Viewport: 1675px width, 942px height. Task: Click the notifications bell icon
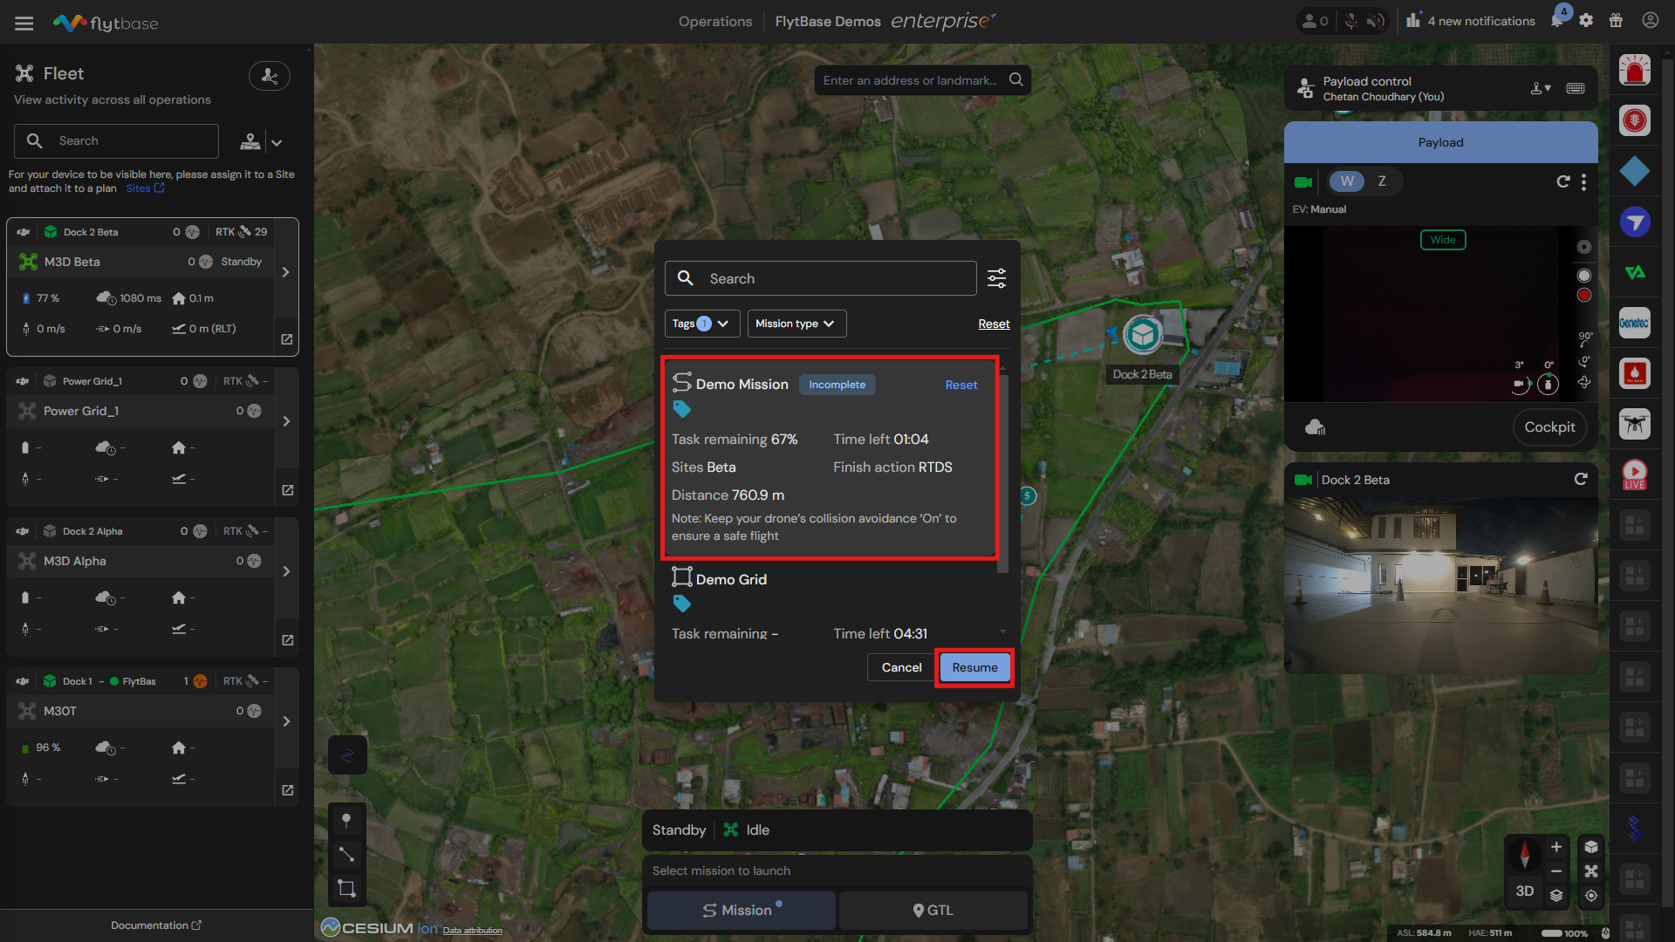point(1556,21)
